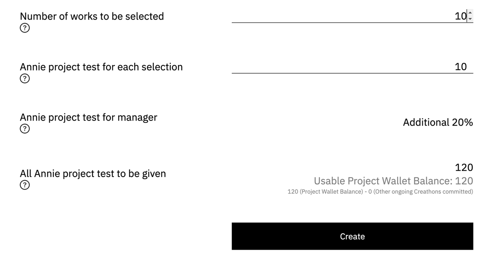Show help tooltip for test for manager
The height and width of the screenshot is (257, 491).
tap(25, 129)
